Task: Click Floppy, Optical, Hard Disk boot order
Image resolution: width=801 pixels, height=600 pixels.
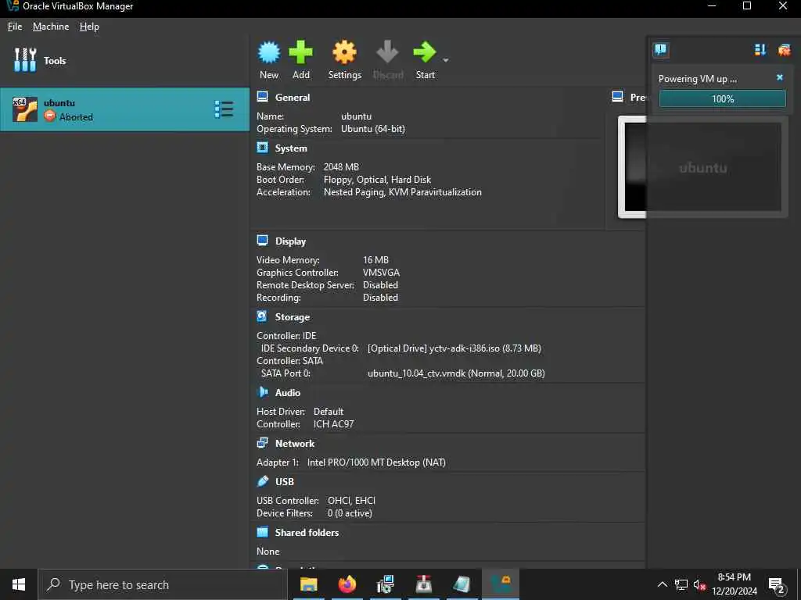Action: pos(378,180)
